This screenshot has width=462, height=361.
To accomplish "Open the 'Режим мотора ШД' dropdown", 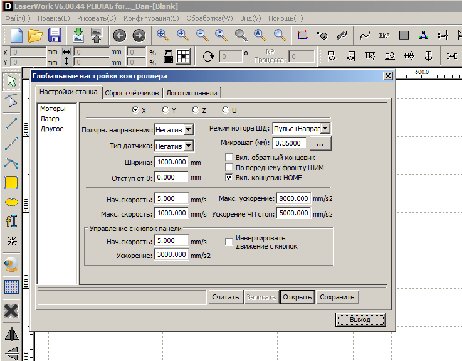I will [x=325, y=128].
